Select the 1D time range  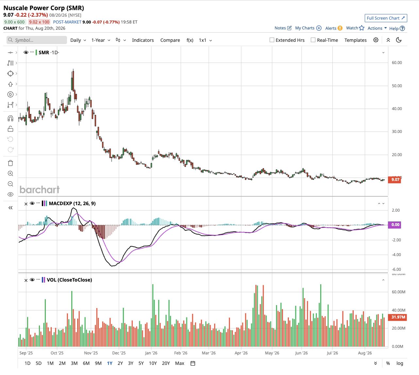(27, 363)
